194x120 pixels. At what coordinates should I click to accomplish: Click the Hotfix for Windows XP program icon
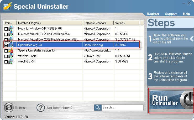(11, 28)
